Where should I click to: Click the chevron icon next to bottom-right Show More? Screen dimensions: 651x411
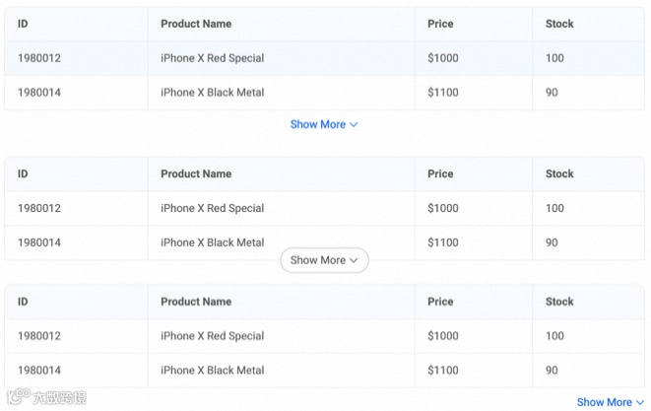pos(640,402)
